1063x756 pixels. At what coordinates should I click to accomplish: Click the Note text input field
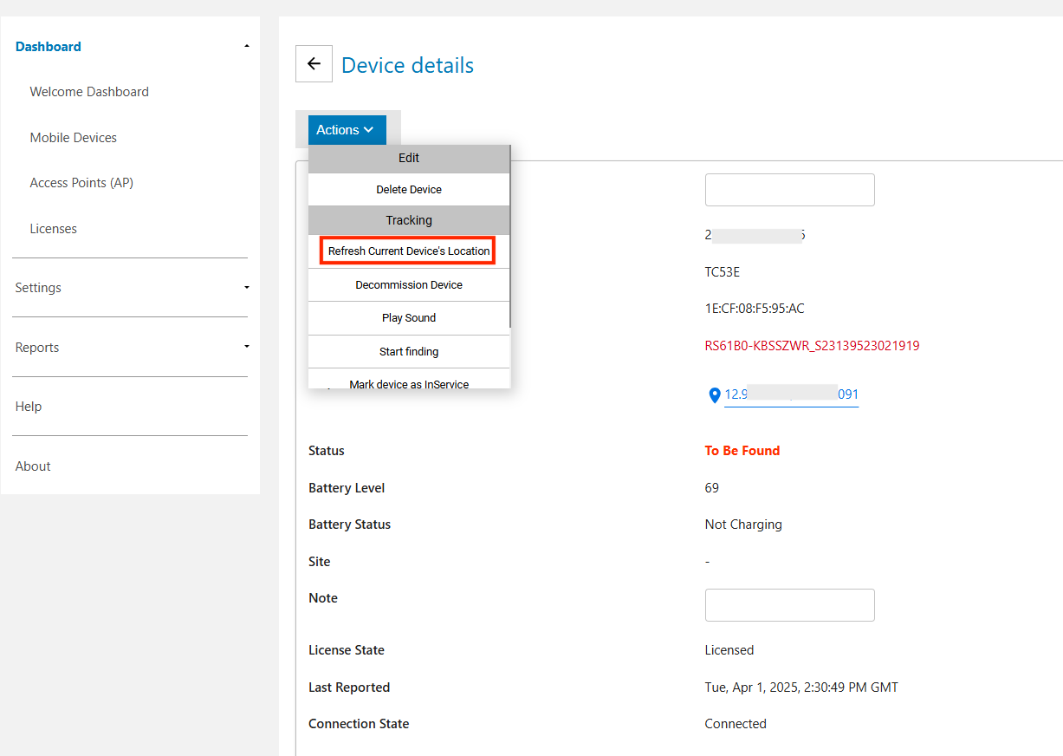[x=789, y=605]
